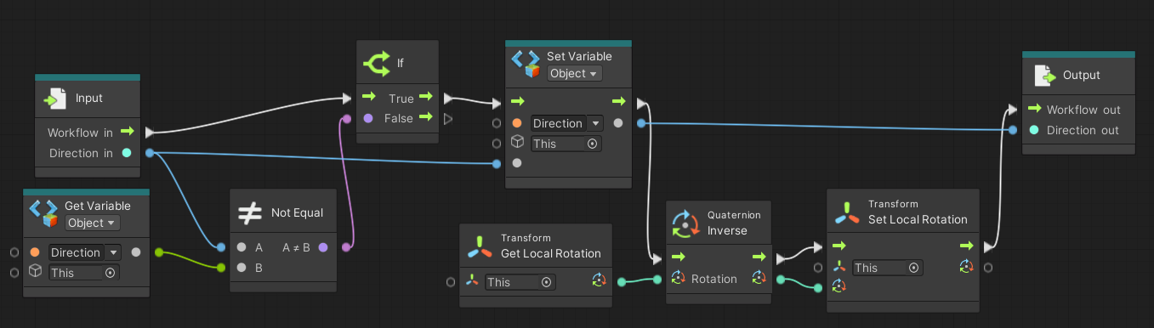The width and height of the screenshot is (1154, 328).
Task: Click the Set Local Rotation control input arrow
Action: [x=840, y=246]
